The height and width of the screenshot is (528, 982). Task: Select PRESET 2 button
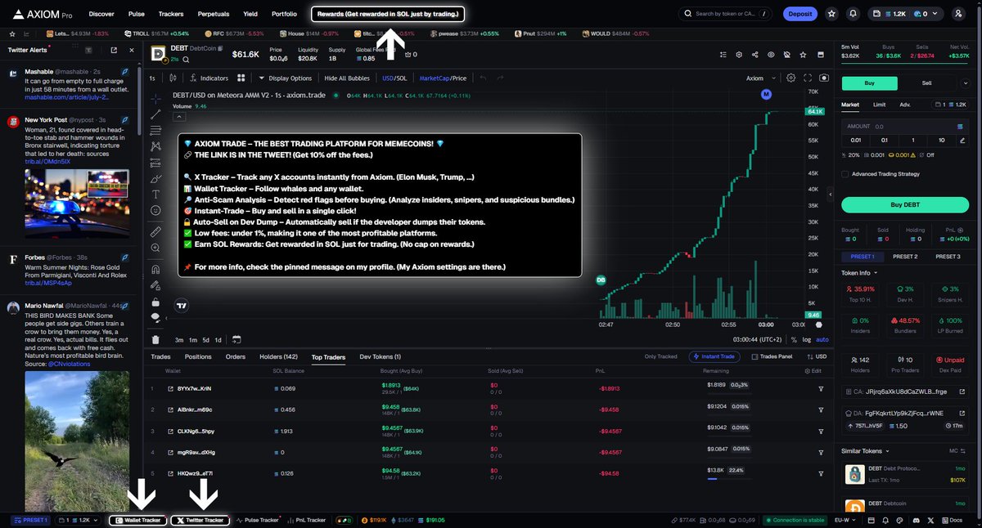904,257
